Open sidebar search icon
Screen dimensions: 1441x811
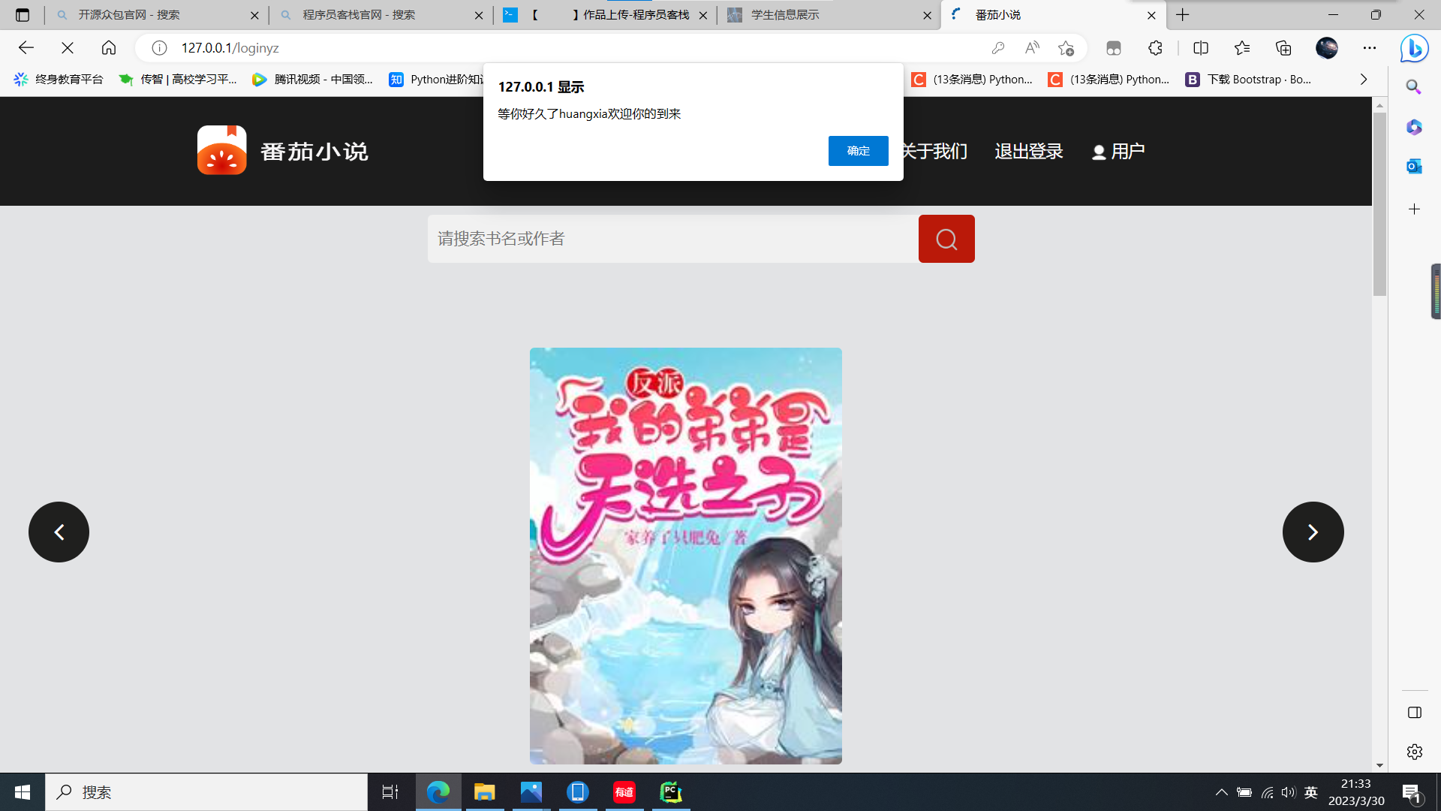(x=1414, y=87)
